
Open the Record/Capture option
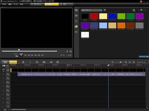pos(37,62)
